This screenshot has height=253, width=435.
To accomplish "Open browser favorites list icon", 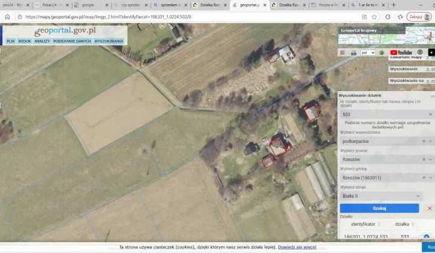I will point(400,17).
